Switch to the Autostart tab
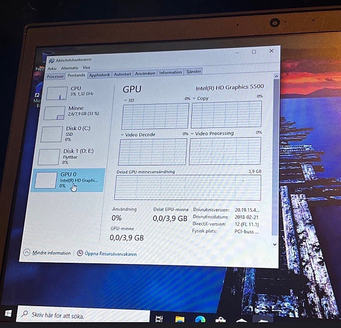This screenshot has width=341, height=328. click(x=122, y=74)
